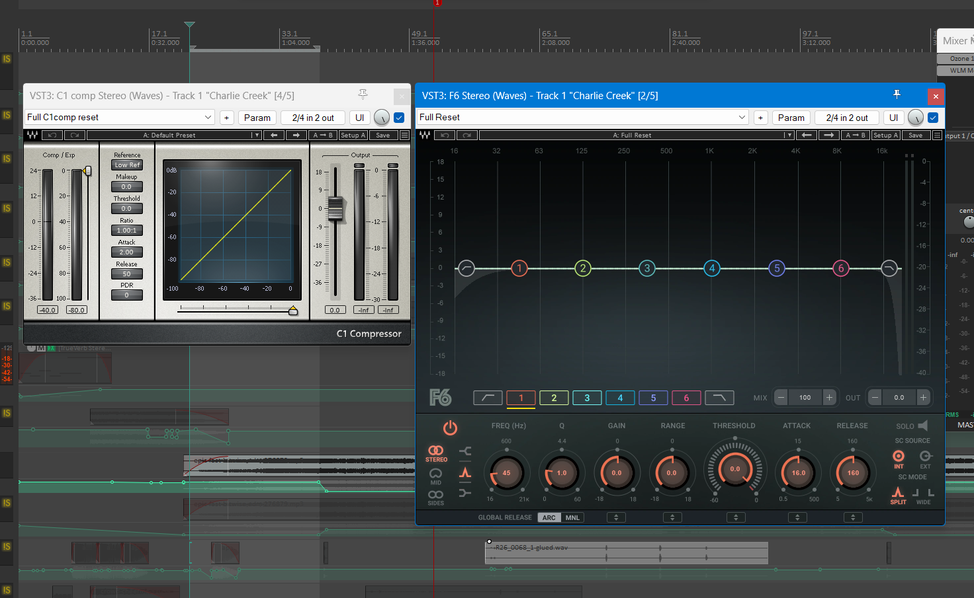Click F6 high-pass filter node on graph
Screen dimensions: 974x598
[466, 268]
